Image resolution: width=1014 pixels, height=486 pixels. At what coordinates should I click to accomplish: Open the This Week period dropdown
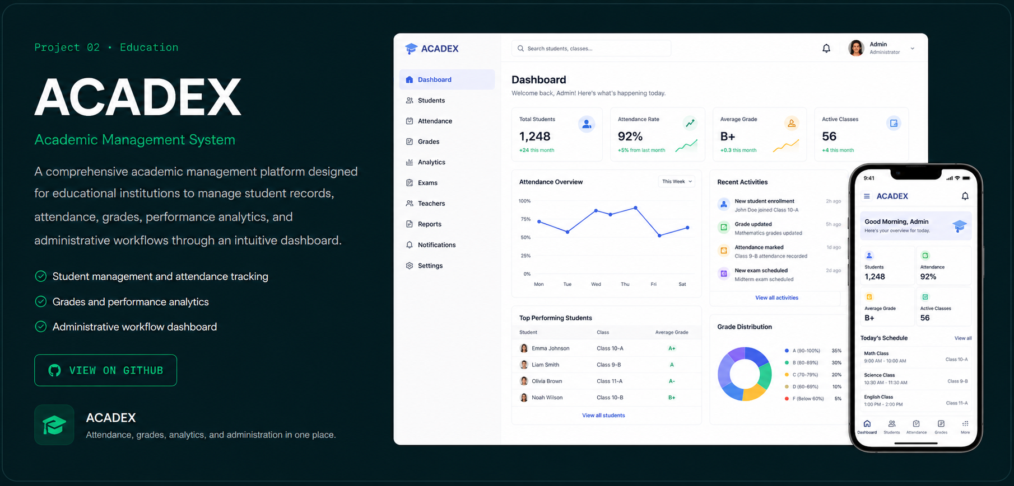point(677,182)
